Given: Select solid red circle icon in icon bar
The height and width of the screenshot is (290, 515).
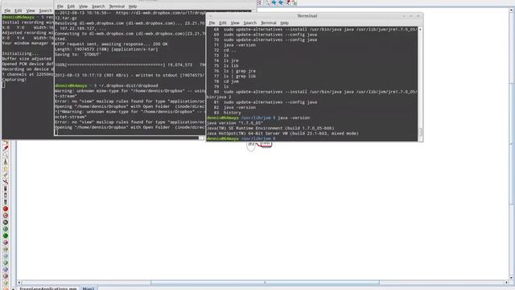Looking at the screenshot, I should point(6,209).
